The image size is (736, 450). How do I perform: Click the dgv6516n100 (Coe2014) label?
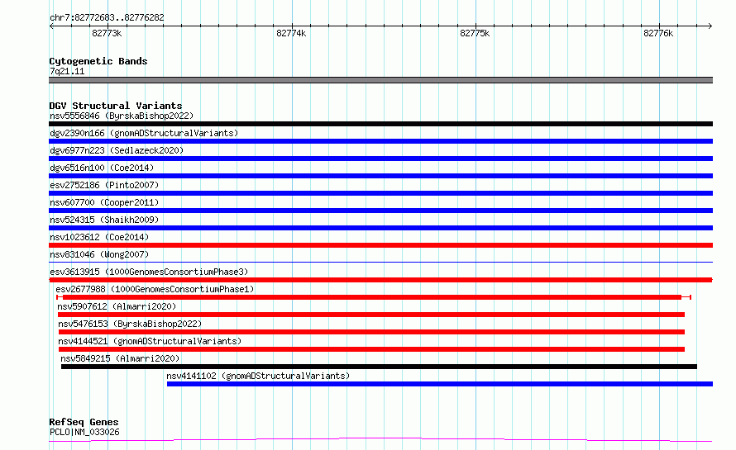pos(102,168)
